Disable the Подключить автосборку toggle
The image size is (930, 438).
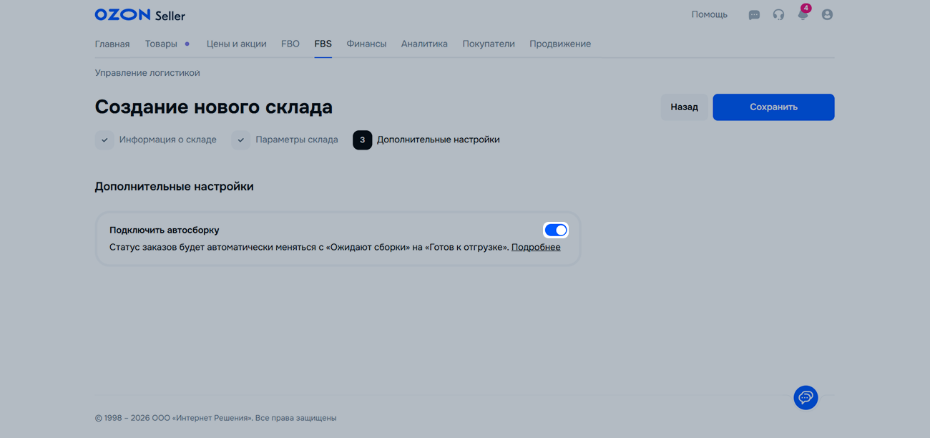(x=555, y=230)
